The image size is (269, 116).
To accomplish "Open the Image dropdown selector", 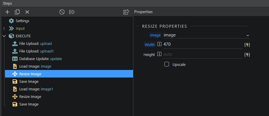I will tap(206, 35).
